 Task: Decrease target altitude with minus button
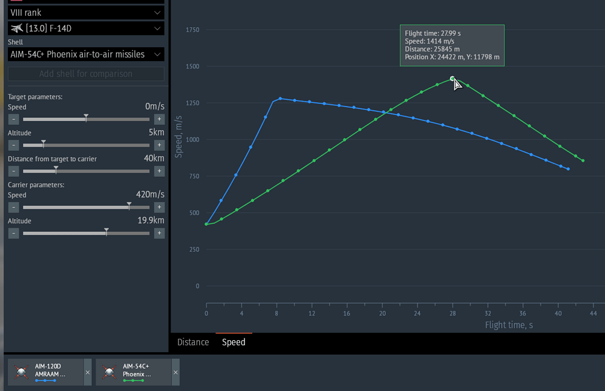(x=13, y=145)
